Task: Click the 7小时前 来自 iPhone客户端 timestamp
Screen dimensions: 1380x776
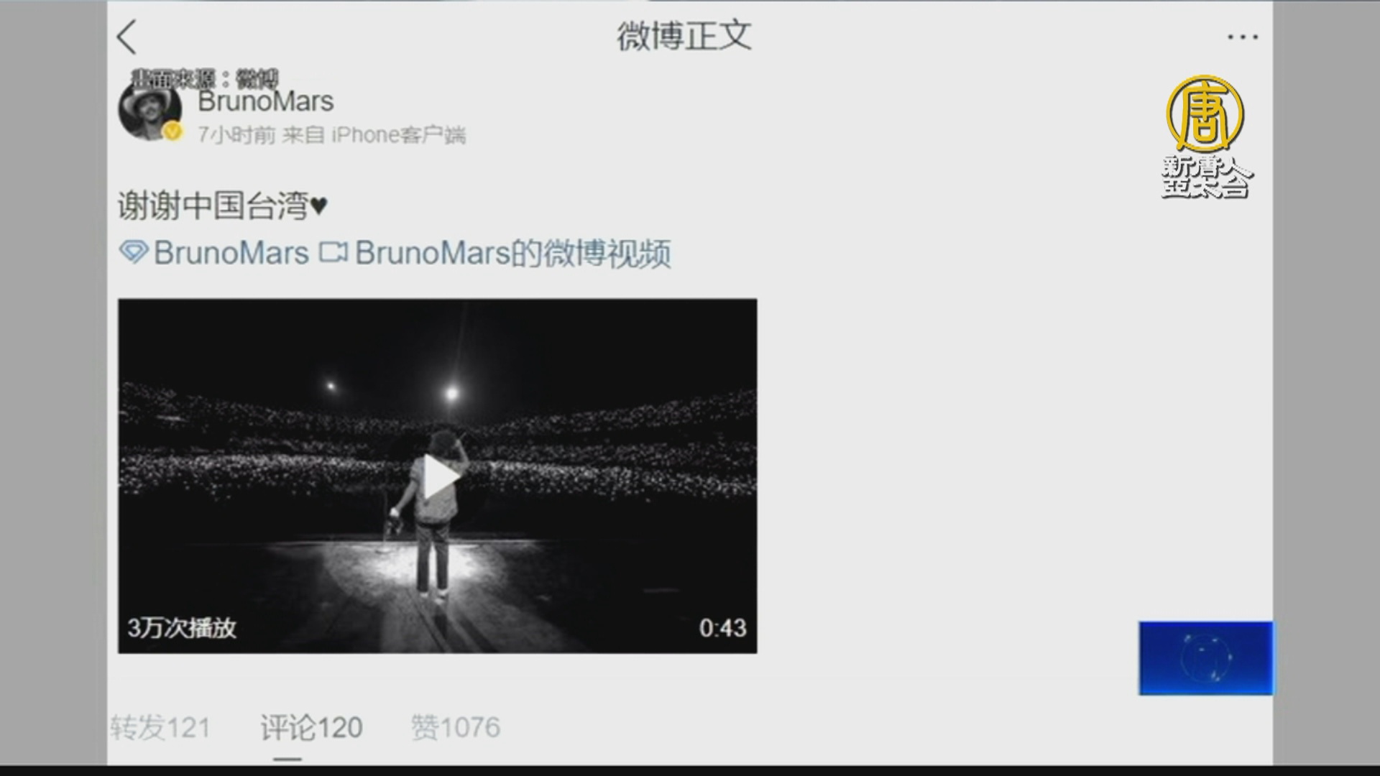Action: coord(332,135)
